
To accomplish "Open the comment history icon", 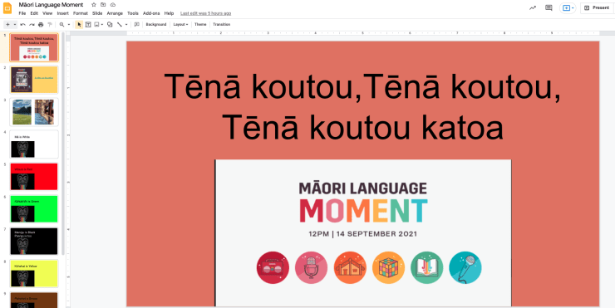I will click(549, 7).
